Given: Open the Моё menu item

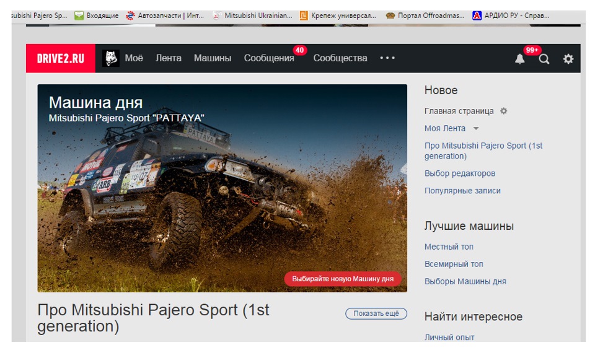Looking at the screenshot, I should [x=134, y=58].
